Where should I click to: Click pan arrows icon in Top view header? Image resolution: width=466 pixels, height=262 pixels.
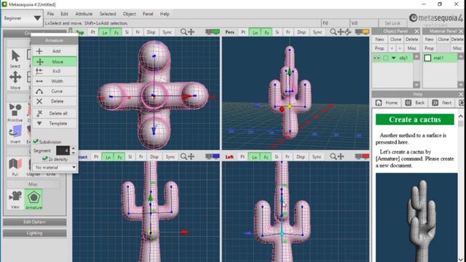tap(191, 32)
